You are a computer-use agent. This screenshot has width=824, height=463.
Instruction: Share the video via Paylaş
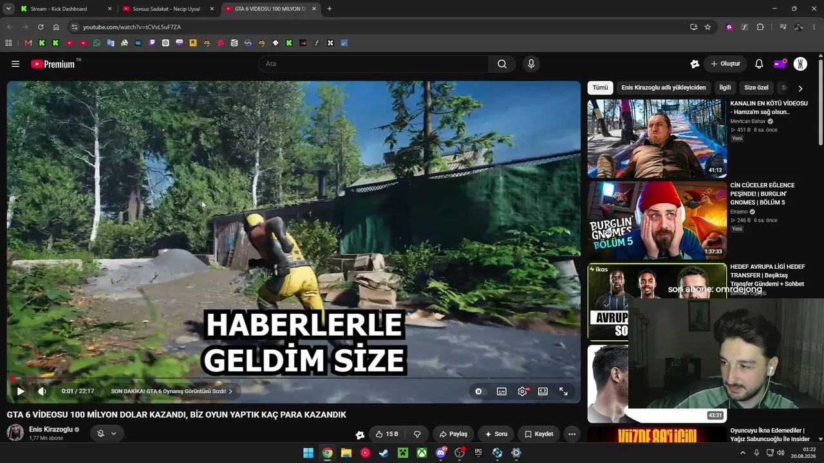click(453, 434)
